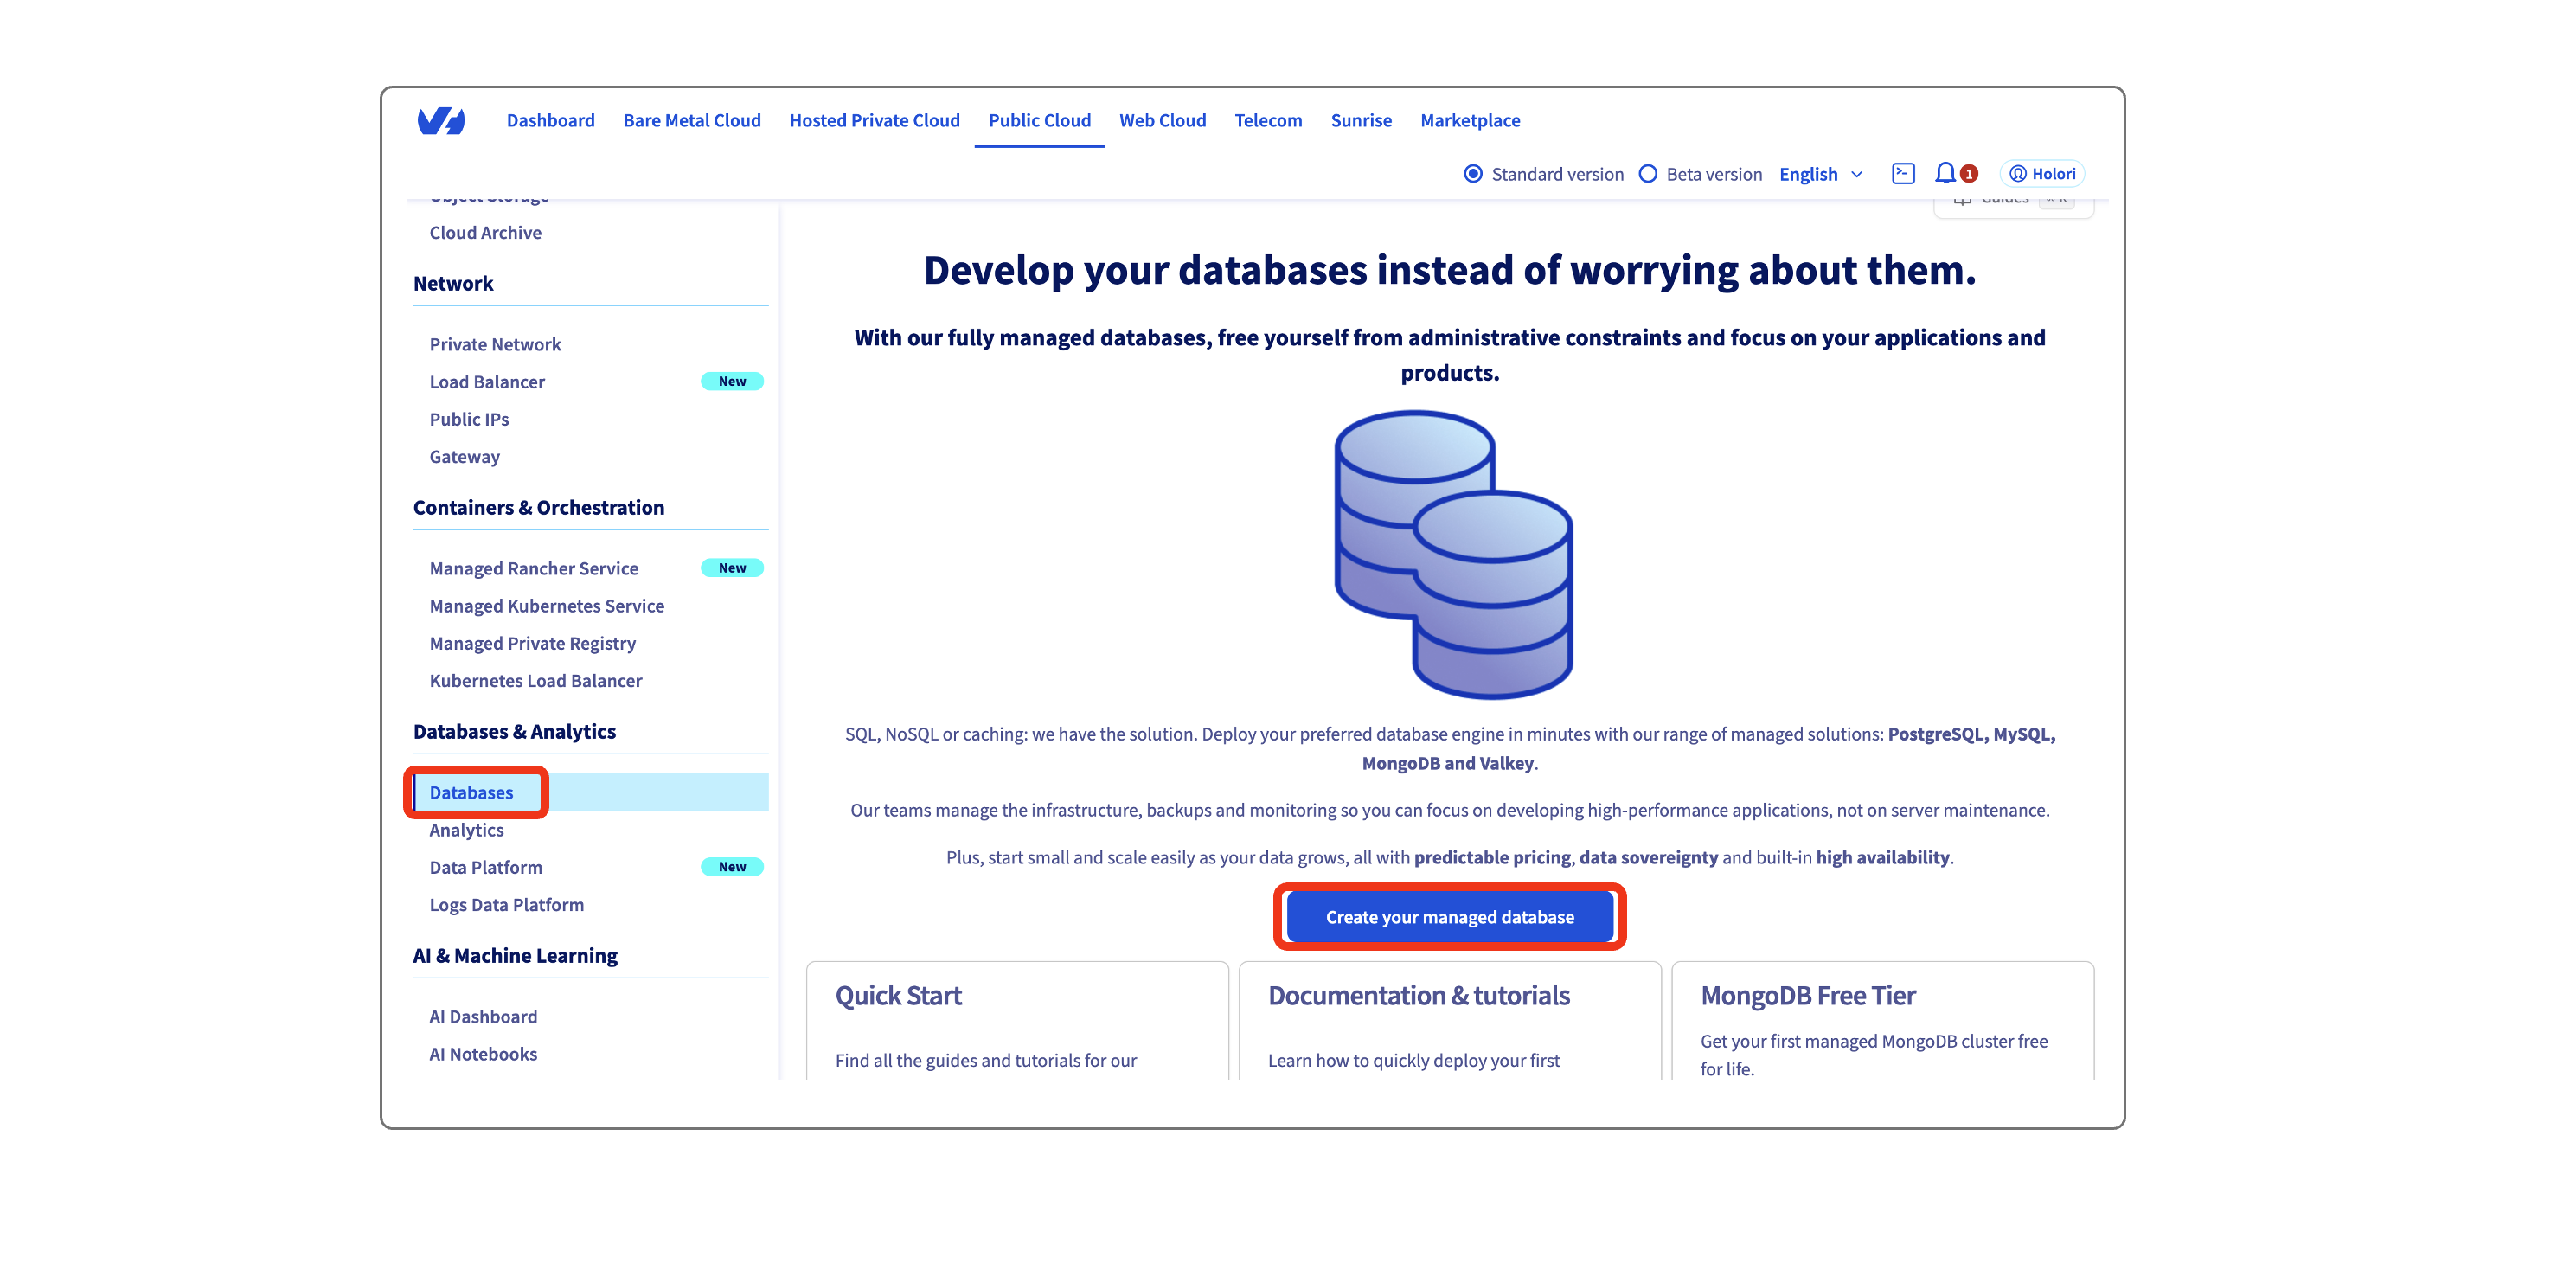
Task: Switch to Web Cloud
Action: 1163,120
